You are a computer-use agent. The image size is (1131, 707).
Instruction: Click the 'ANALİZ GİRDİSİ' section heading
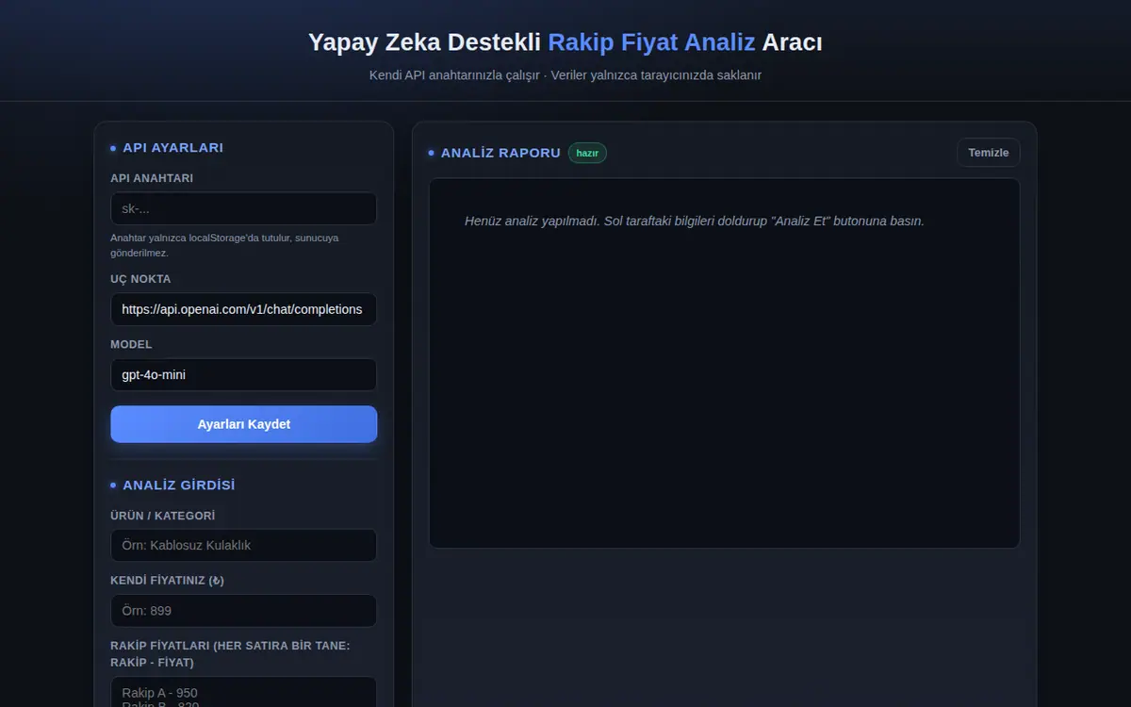(x=179, y=485)
